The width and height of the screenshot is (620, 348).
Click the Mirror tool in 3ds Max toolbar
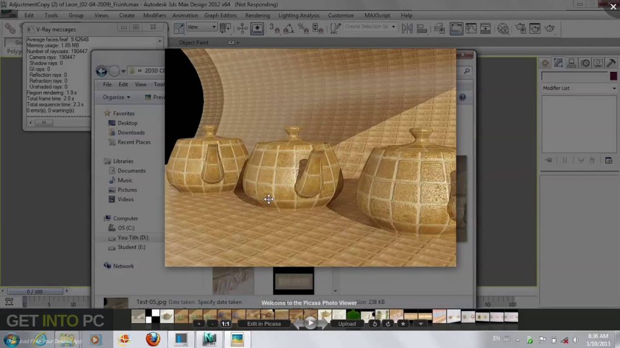[x=407, y=28]
